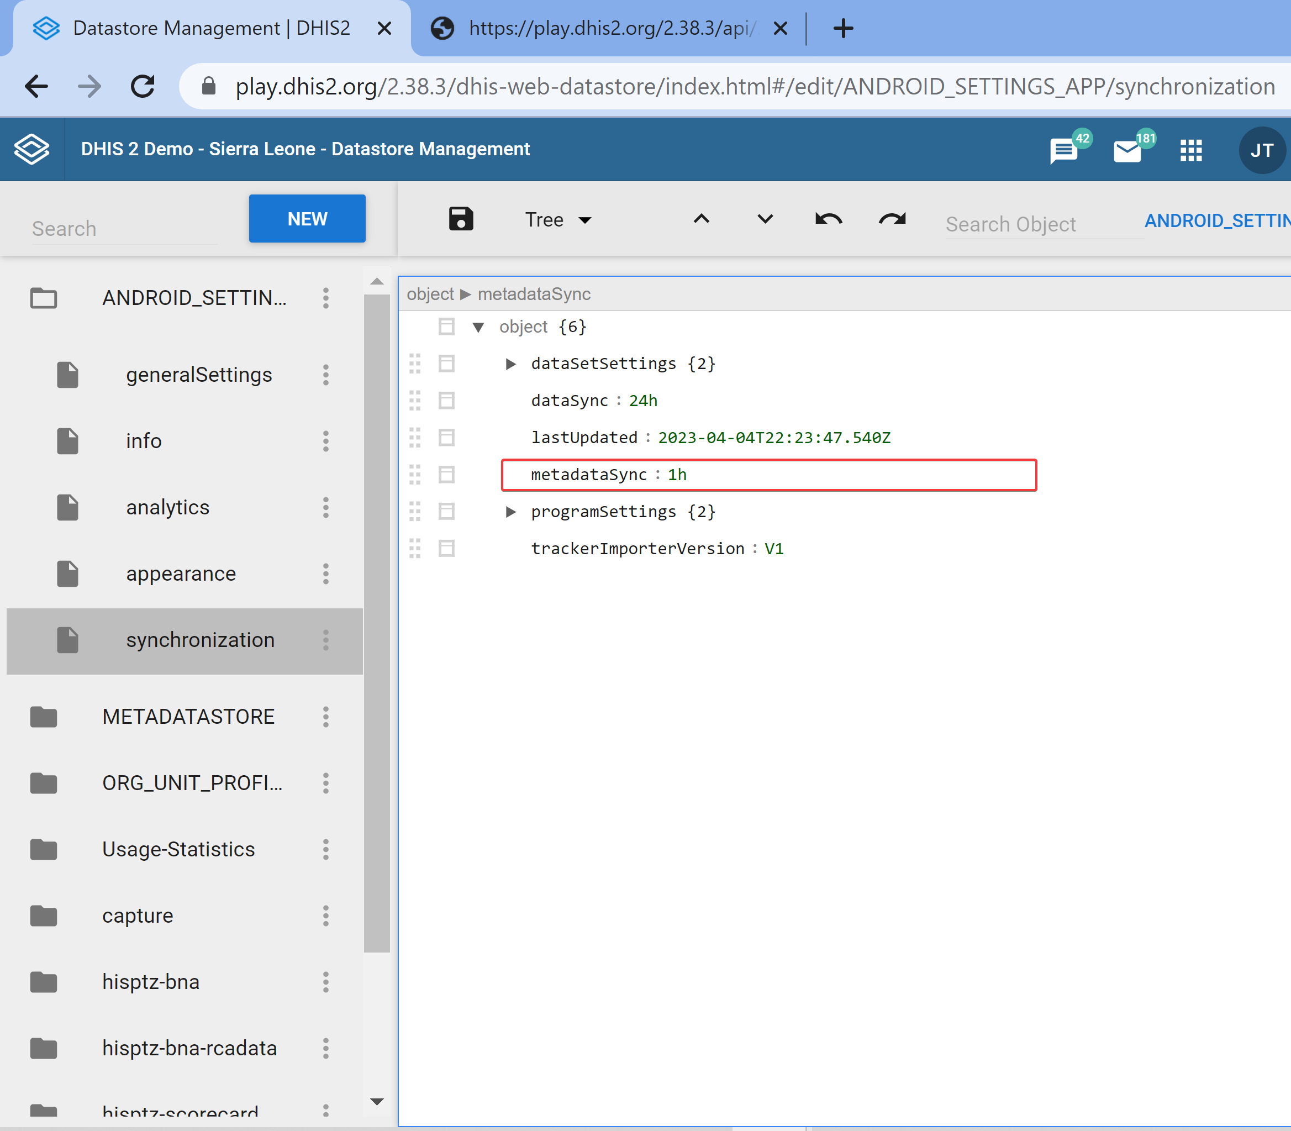Click the dataSync value 24h
1291x1131 pixels.
643,401
